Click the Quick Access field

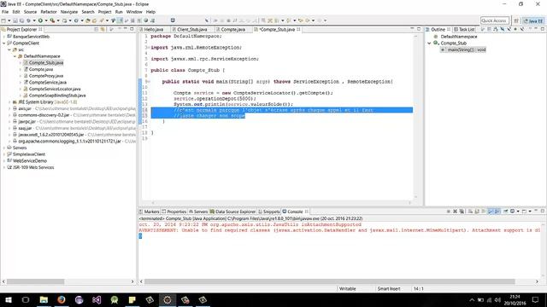click(x=495, y=20)
